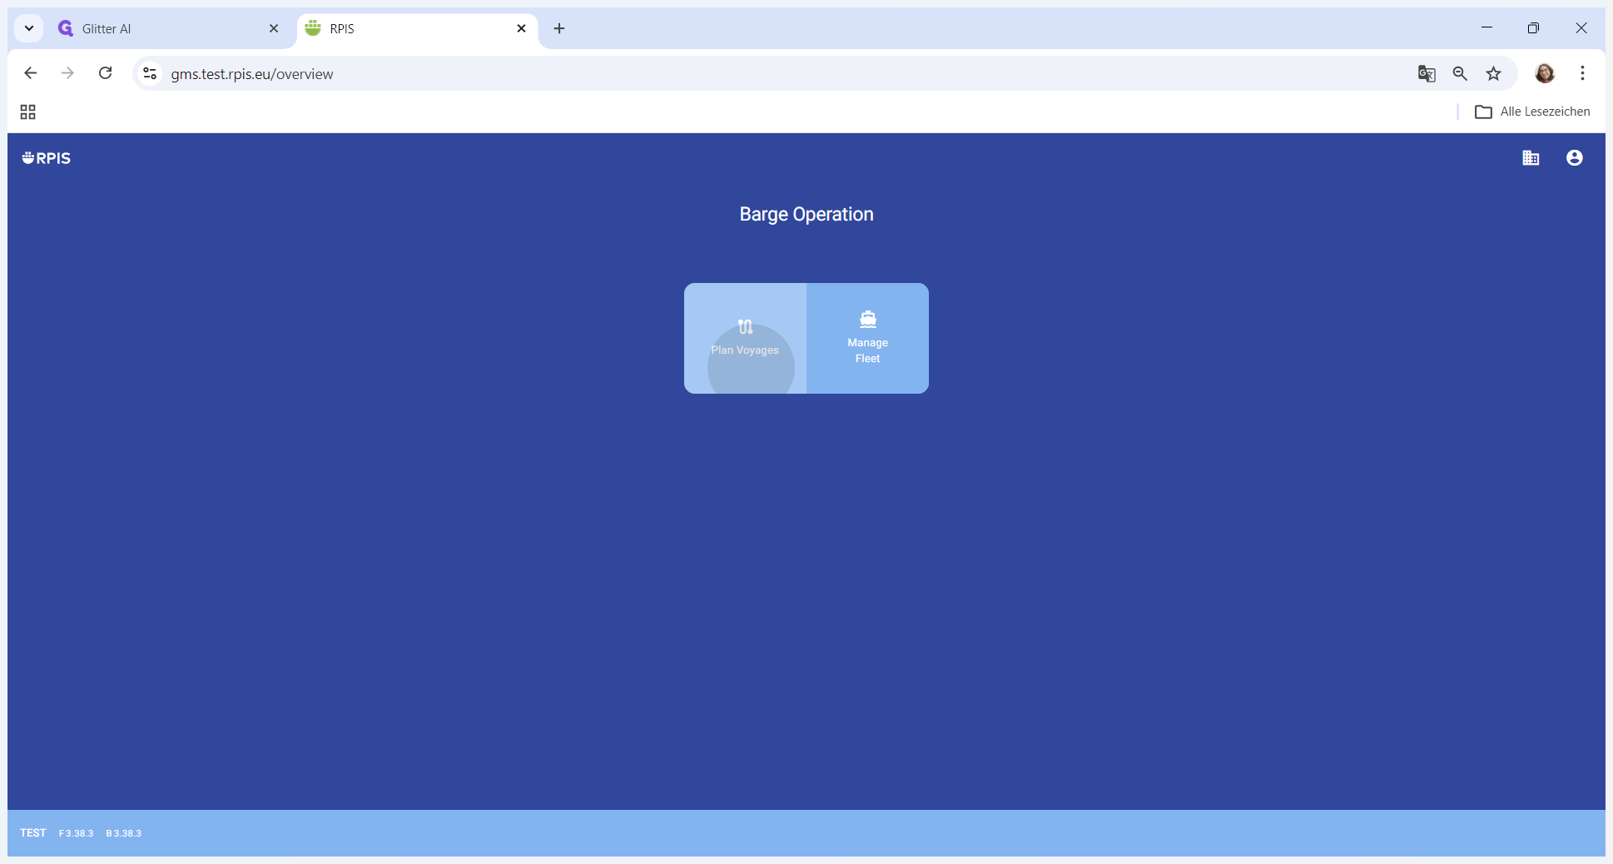The height and width of the screenshot is (864, 1613).
Task: Close the Glitter AI tab
Action: [274, 28]
